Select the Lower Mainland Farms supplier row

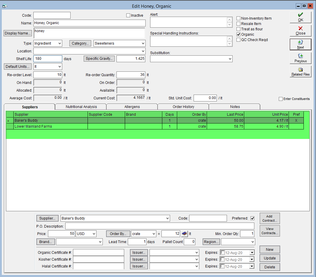click(155, 126)
